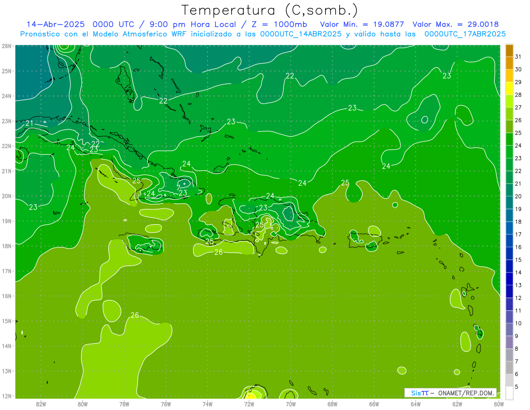Click the '72W' longitude axis label
This screenshot has width=530, height=410.
click(249, 404)
